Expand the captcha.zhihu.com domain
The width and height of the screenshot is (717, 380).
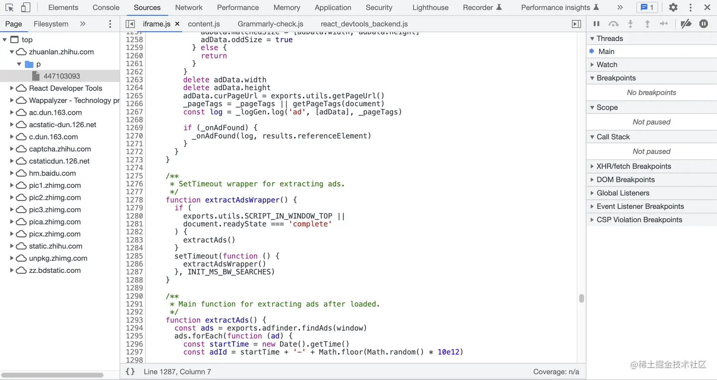click(x=12, y=149)
